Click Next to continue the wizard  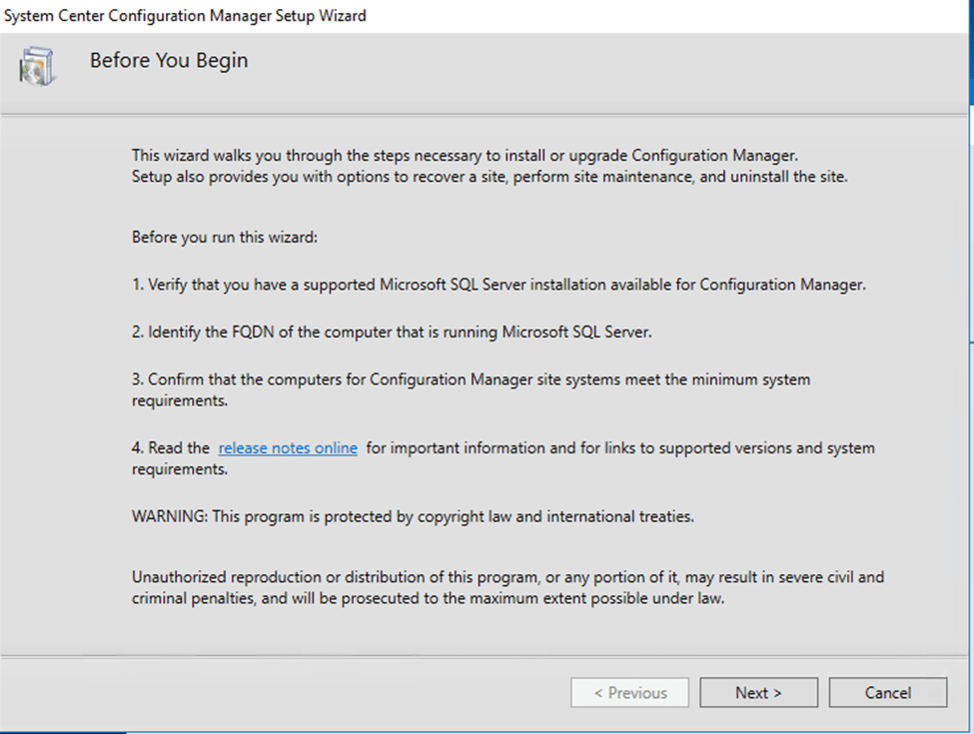tap(758, 693)
